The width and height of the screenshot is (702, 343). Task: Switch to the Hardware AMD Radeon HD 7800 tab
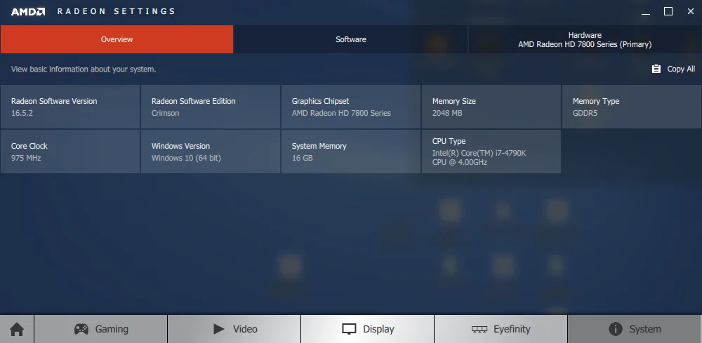click(585, 39)
